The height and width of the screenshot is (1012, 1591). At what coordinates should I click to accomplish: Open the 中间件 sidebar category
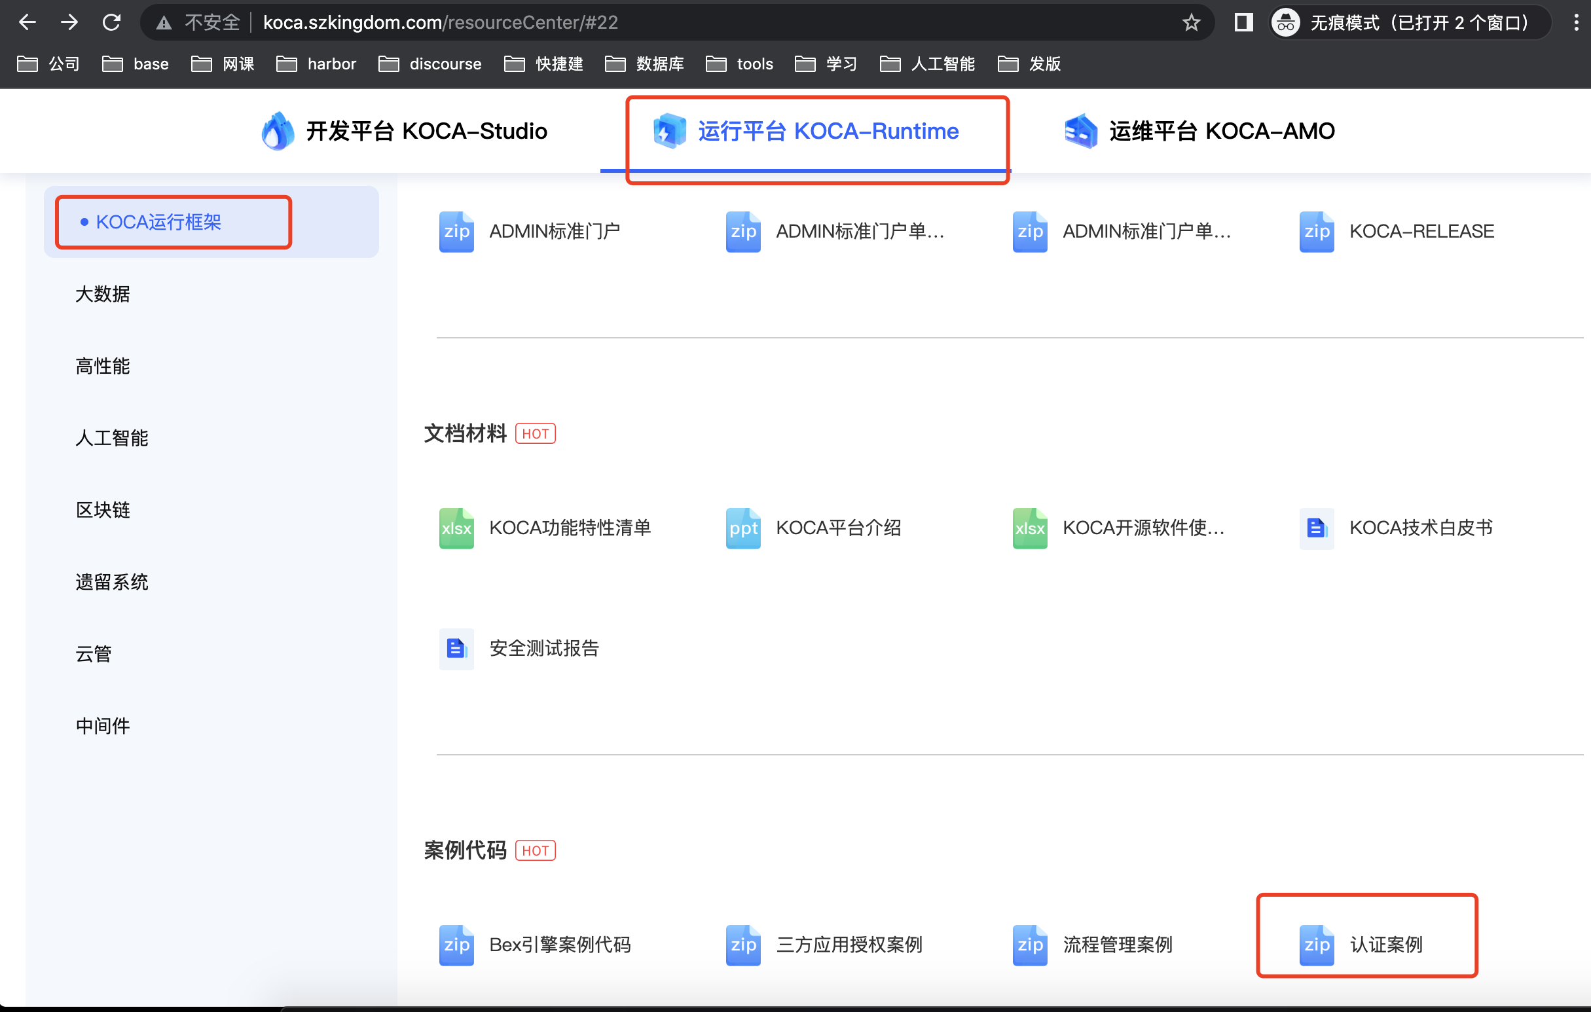[102, 727]
